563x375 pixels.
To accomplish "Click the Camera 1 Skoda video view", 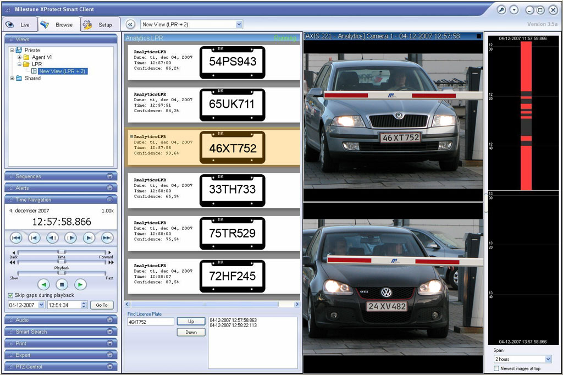I will tap(393, 121).
